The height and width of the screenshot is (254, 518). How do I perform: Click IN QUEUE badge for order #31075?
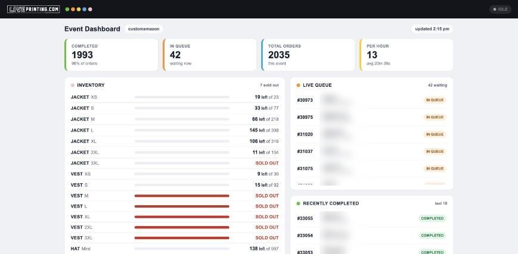[435, 168]
